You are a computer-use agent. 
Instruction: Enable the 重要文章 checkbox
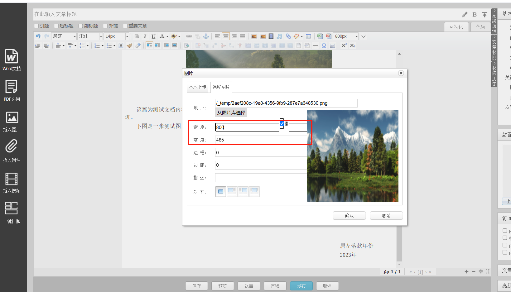point(125,26)
